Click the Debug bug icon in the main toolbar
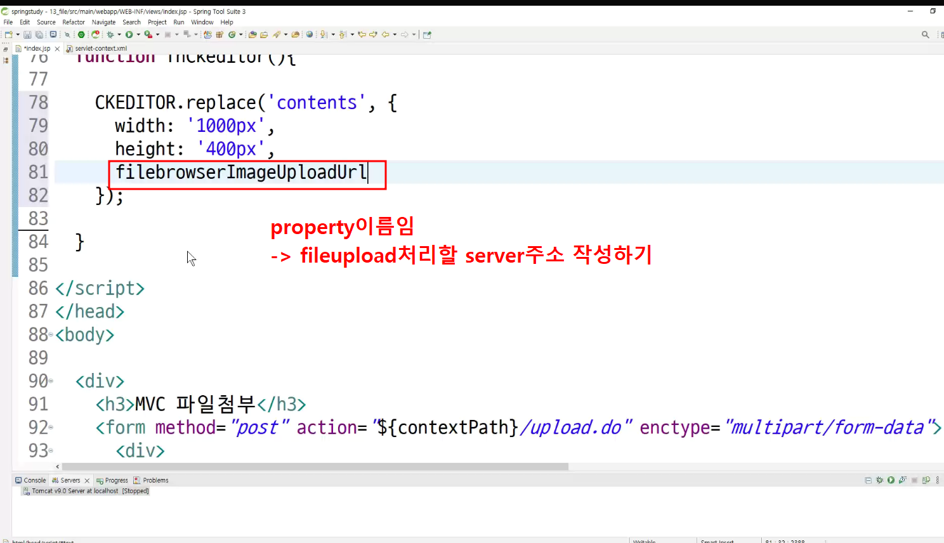The image size is (944, 543). click(x=110, y=35)
